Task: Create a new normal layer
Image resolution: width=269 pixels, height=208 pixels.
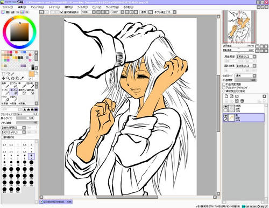Action: [x=226, y=96]
